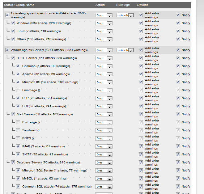Toggle Add extra warnings for Microsoft SQL Server
The width and height of the screenshot is (204, 194).
(141, 170)
